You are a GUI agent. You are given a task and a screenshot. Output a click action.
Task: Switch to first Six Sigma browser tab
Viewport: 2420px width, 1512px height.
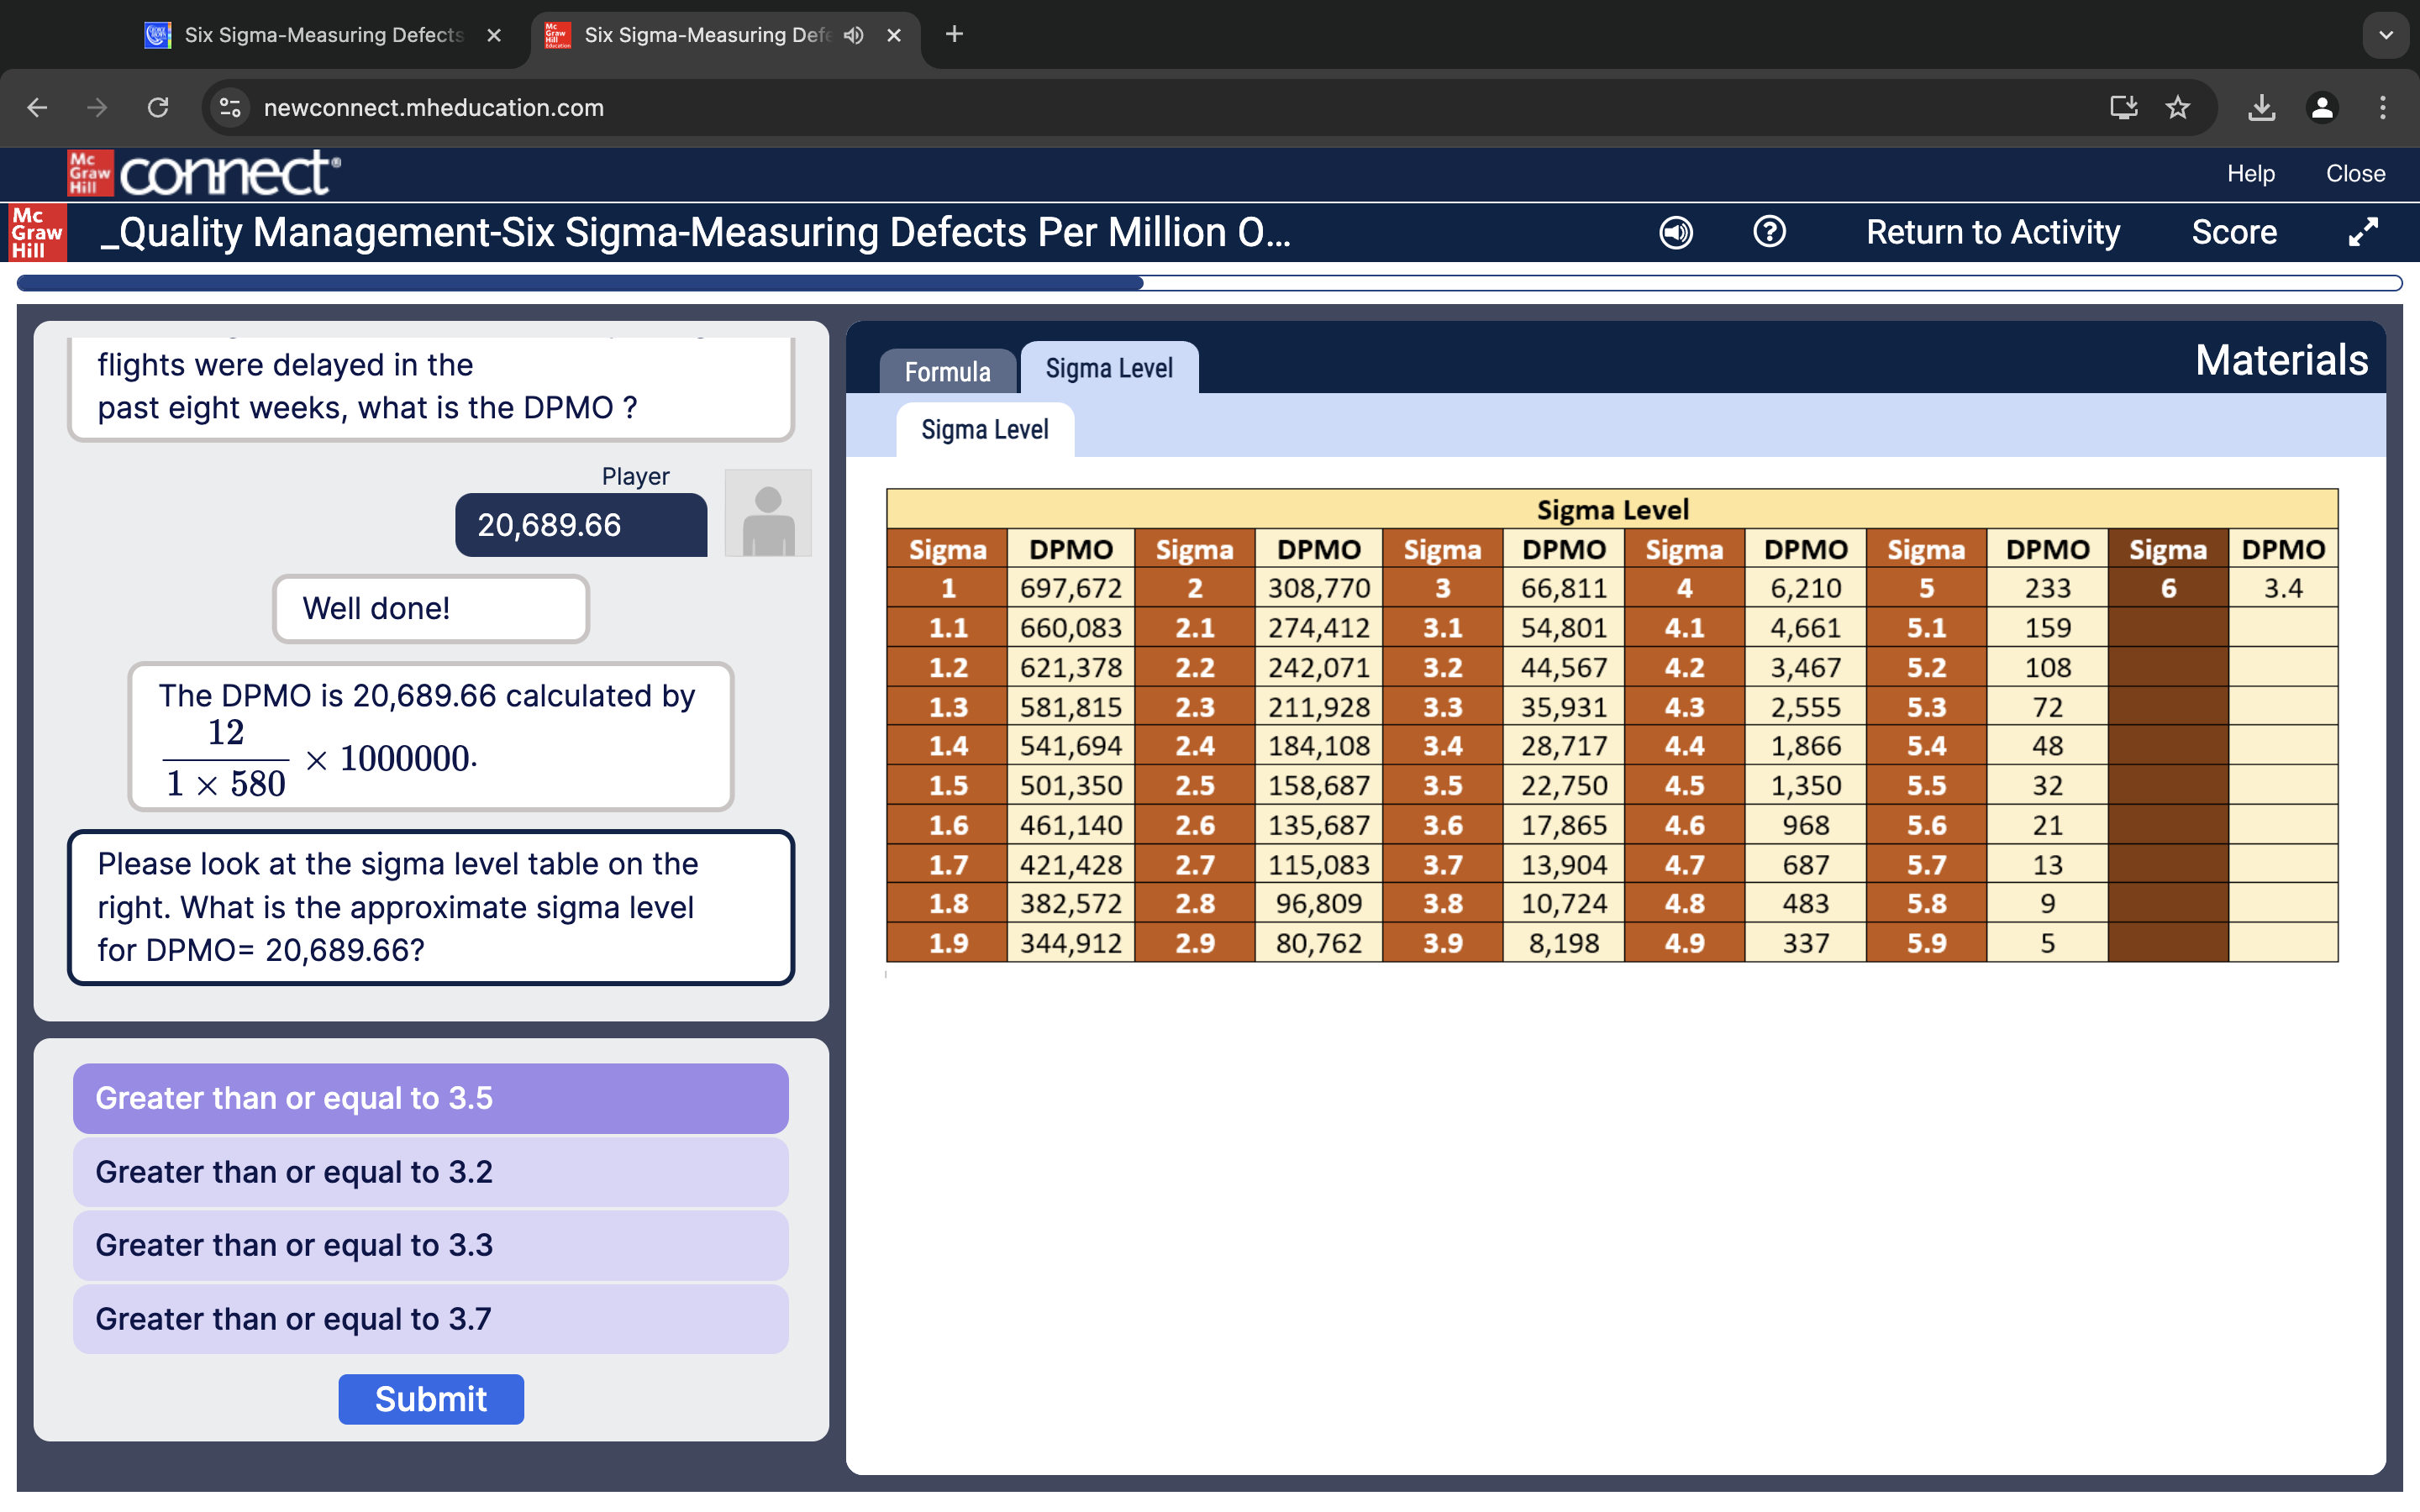click(322, 35)
